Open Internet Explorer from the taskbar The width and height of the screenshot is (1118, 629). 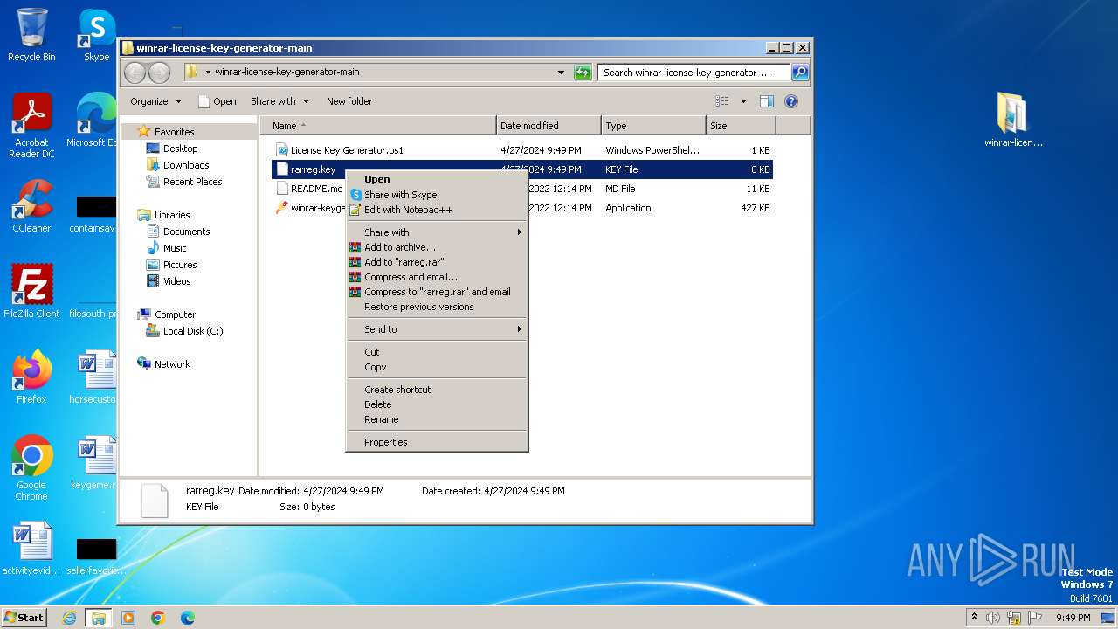70,618
